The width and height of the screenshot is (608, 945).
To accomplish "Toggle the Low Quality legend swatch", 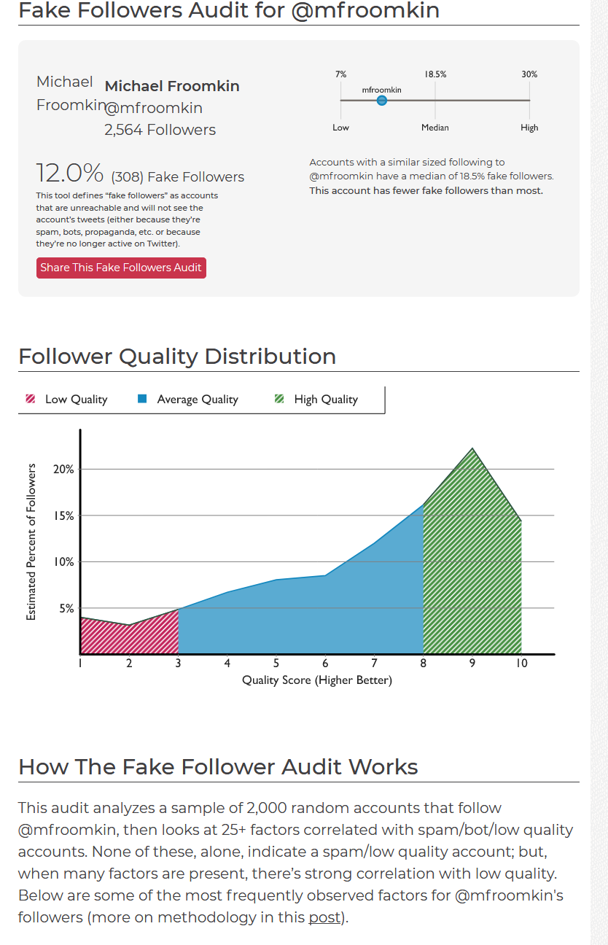I will point(31,399).
